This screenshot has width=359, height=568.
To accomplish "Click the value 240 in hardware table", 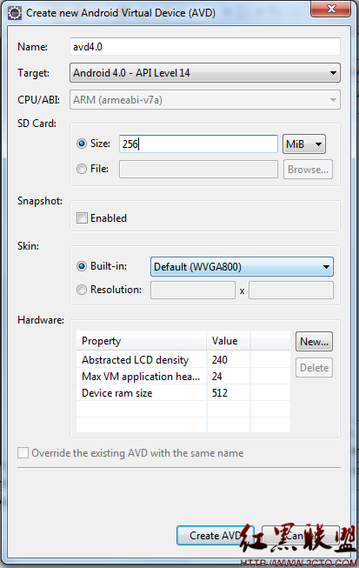I will (x=220, y=360).
